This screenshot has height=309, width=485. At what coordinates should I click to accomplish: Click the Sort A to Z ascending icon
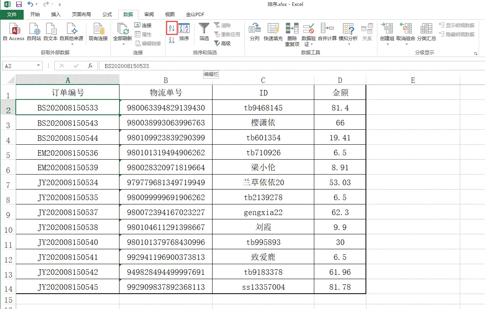point(172,28)
